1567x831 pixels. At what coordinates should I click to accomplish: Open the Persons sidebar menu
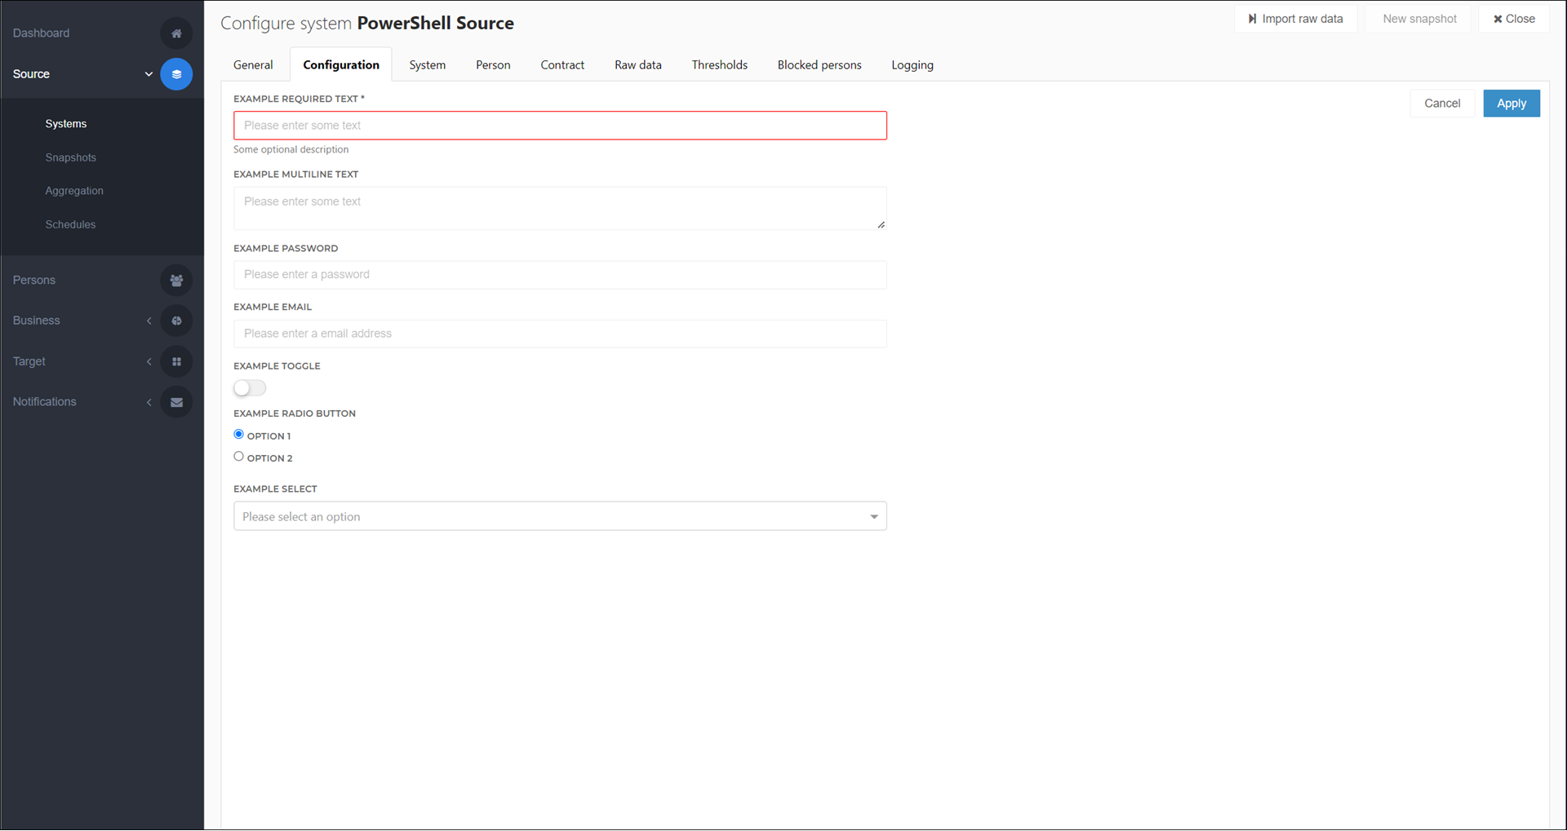pos(34,281)
